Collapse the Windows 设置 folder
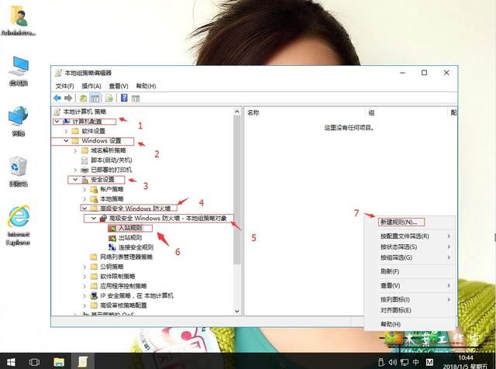This screenshot has height=369, width=496. click(66, 141)
